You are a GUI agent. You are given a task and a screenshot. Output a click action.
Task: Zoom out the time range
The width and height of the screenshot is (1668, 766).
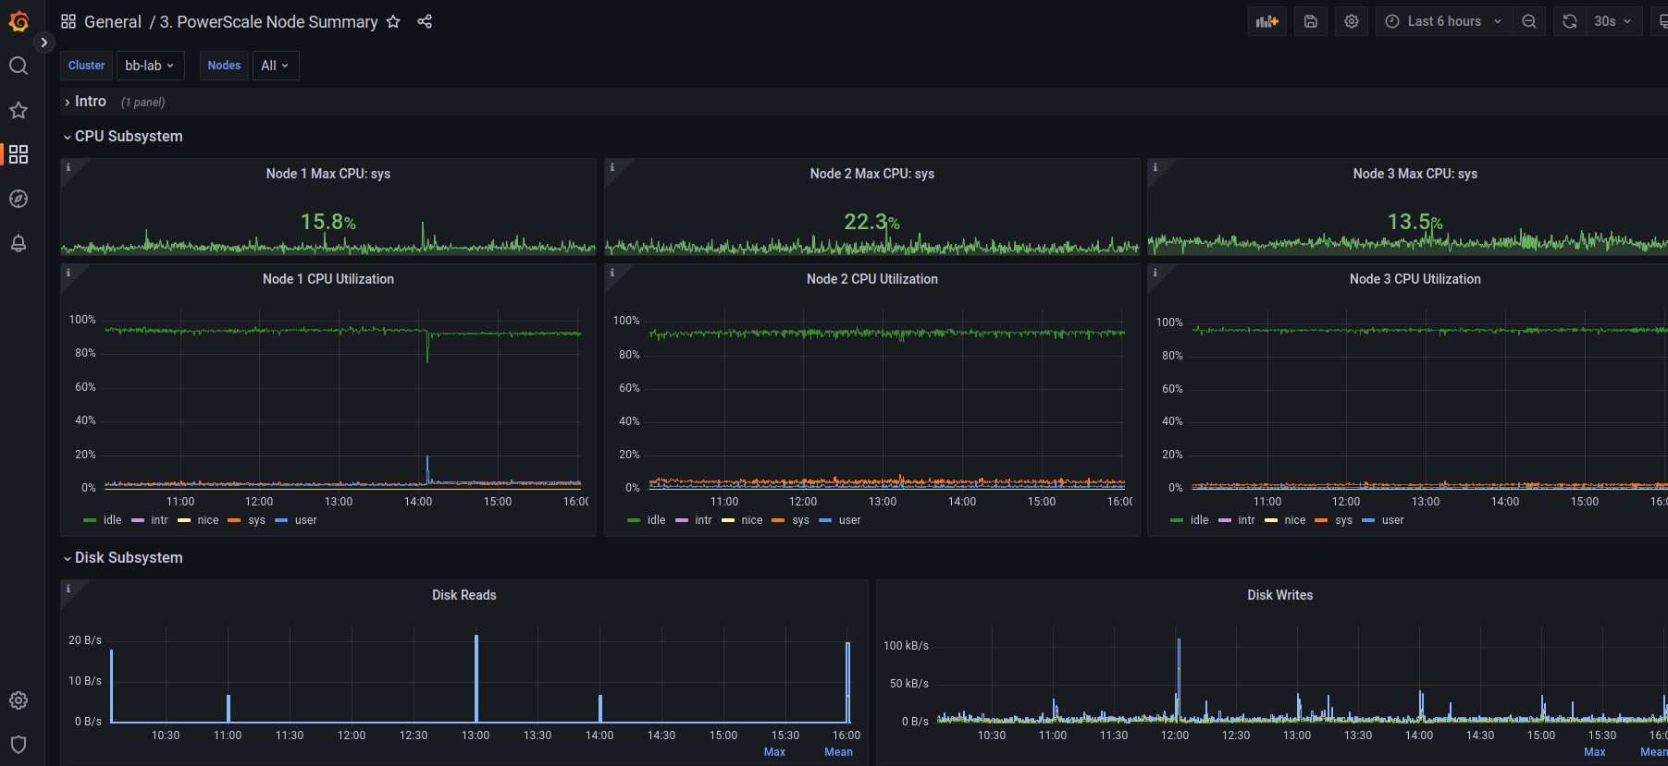tap(1529, 21)
